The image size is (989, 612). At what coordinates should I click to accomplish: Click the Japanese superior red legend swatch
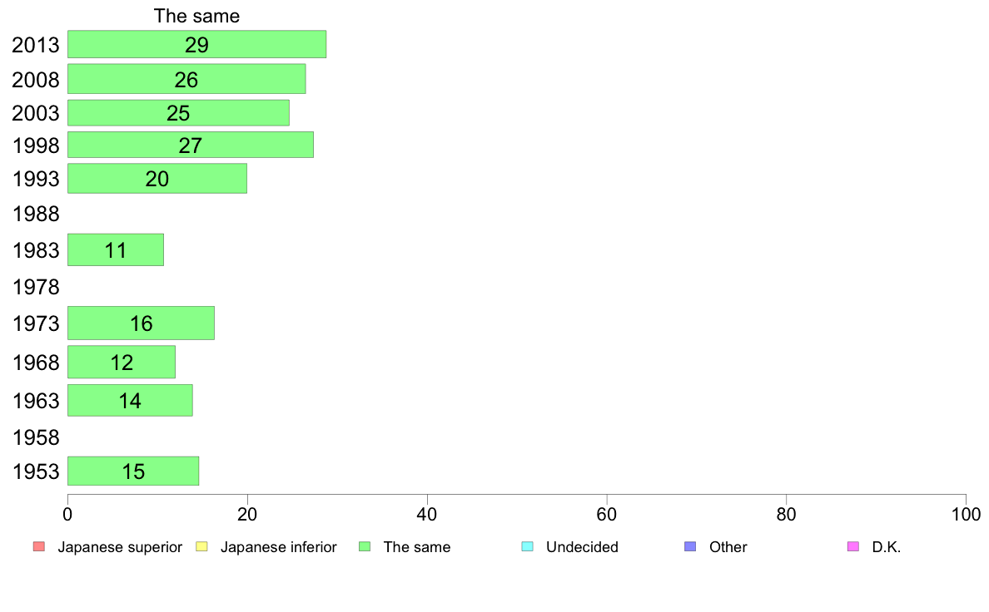tap(39, 546)
